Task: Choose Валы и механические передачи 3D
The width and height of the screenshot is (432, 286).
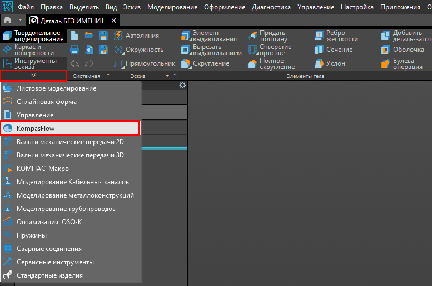Action: [71, 155]
